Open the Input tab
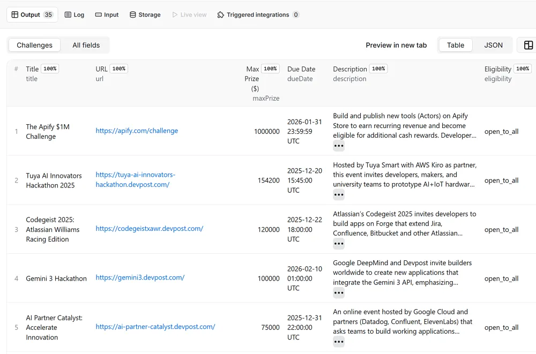This screenshot has height=354, width=536. (107, 15)
